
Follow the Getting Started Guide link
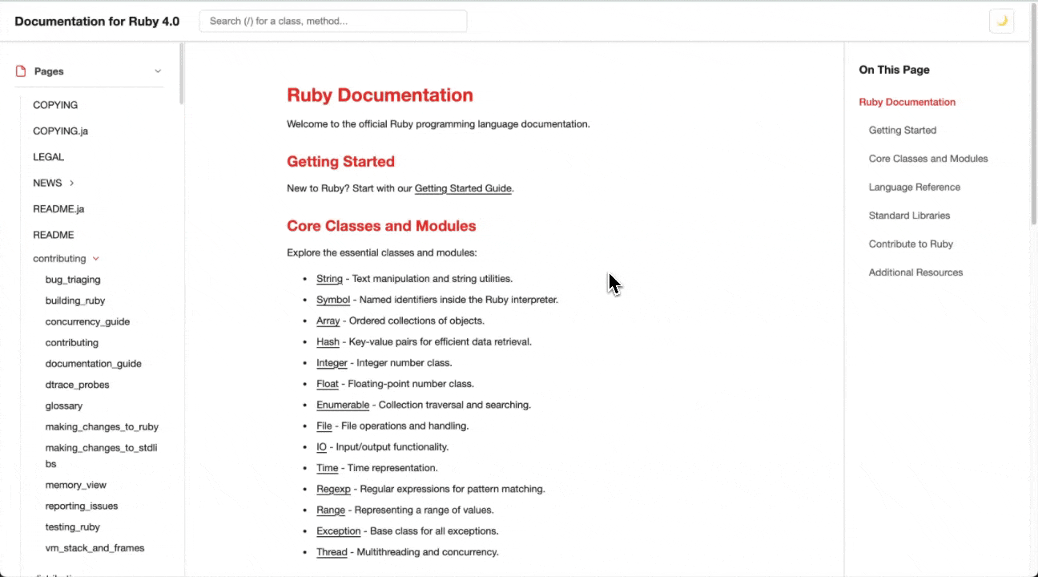(463, 188)
